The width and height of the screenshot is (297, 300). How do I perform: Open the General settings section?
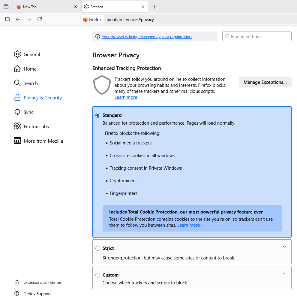31,54
